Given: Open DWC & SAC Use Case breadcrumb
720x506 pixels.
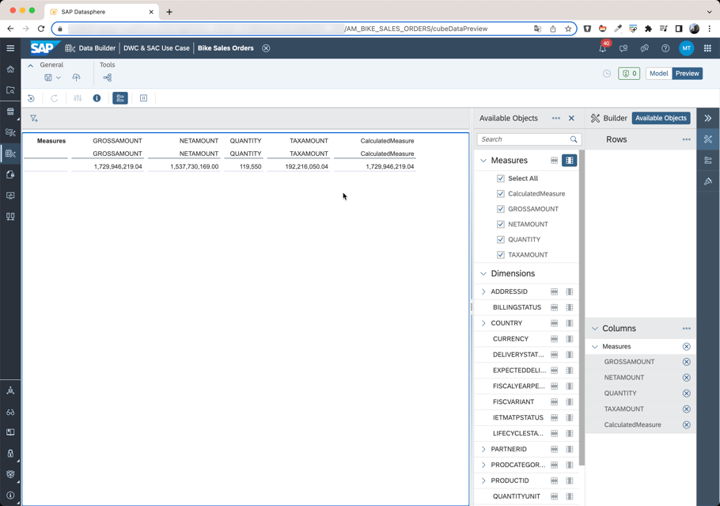Looking at the screenshot, I should coord(156,48).
